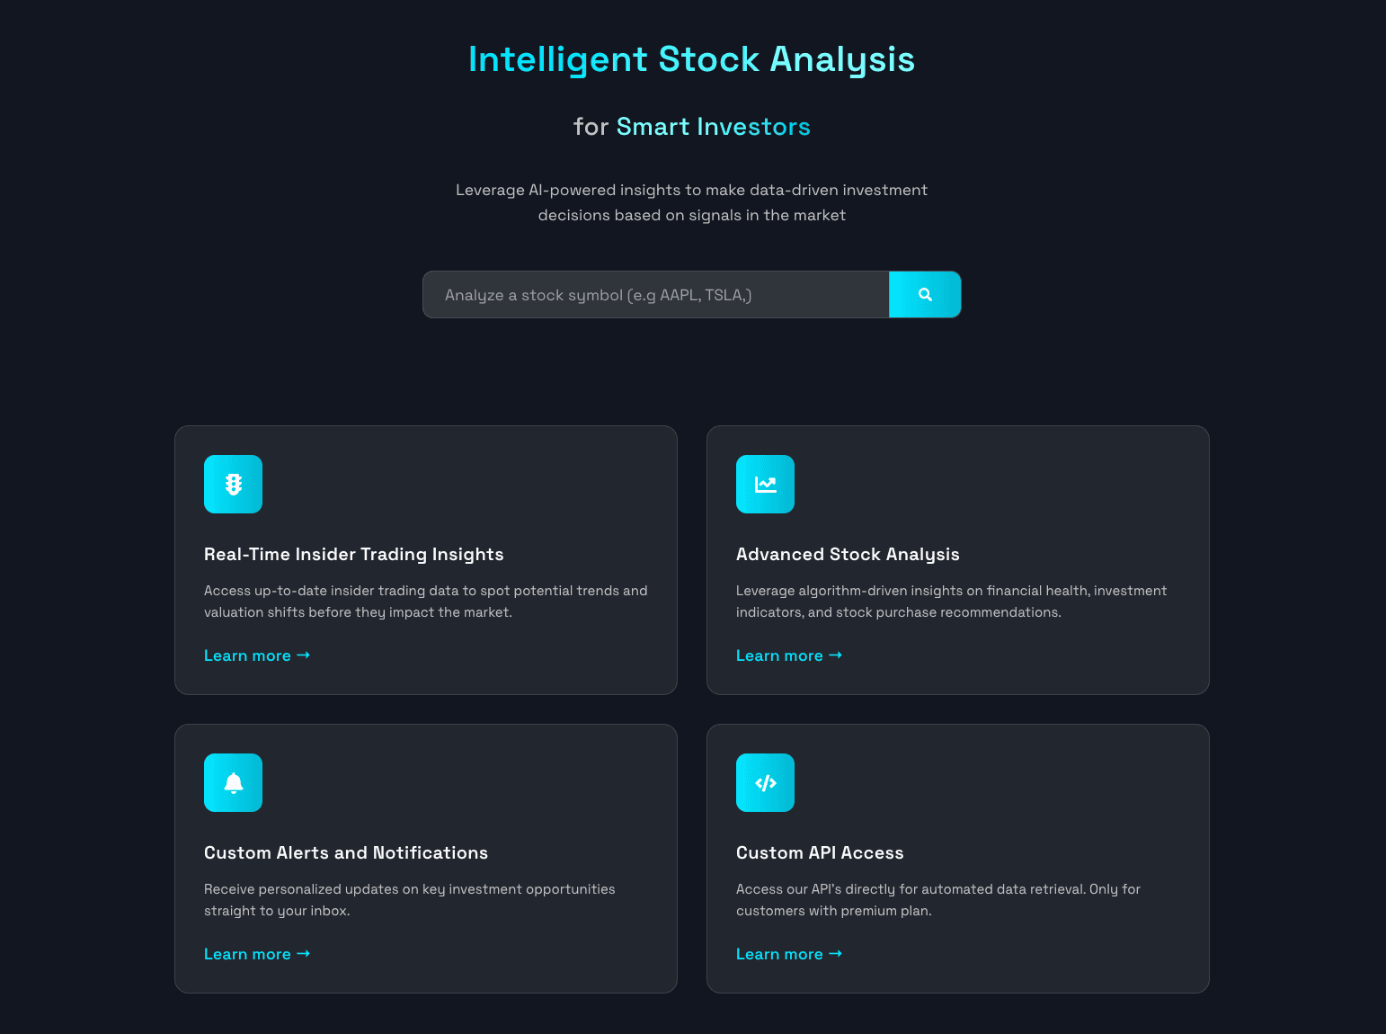The width and height of the screenshot is (1386, 1034).
Task: Click the premium plan API description text
Action: (937, 900)
